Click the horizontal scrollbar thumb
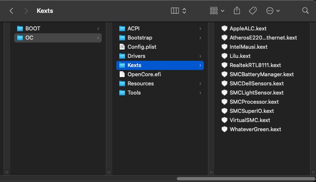 click(246, 179)
